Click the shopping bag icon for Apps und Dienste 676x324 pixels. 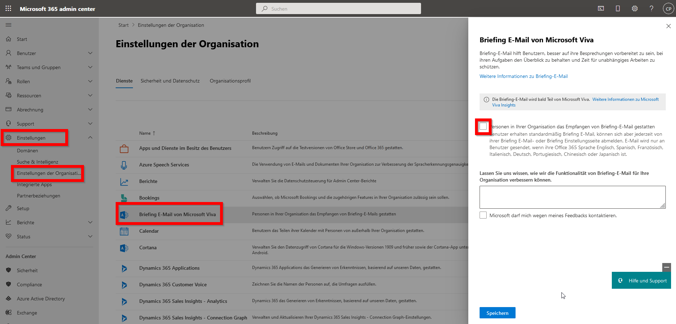point(124,148)
